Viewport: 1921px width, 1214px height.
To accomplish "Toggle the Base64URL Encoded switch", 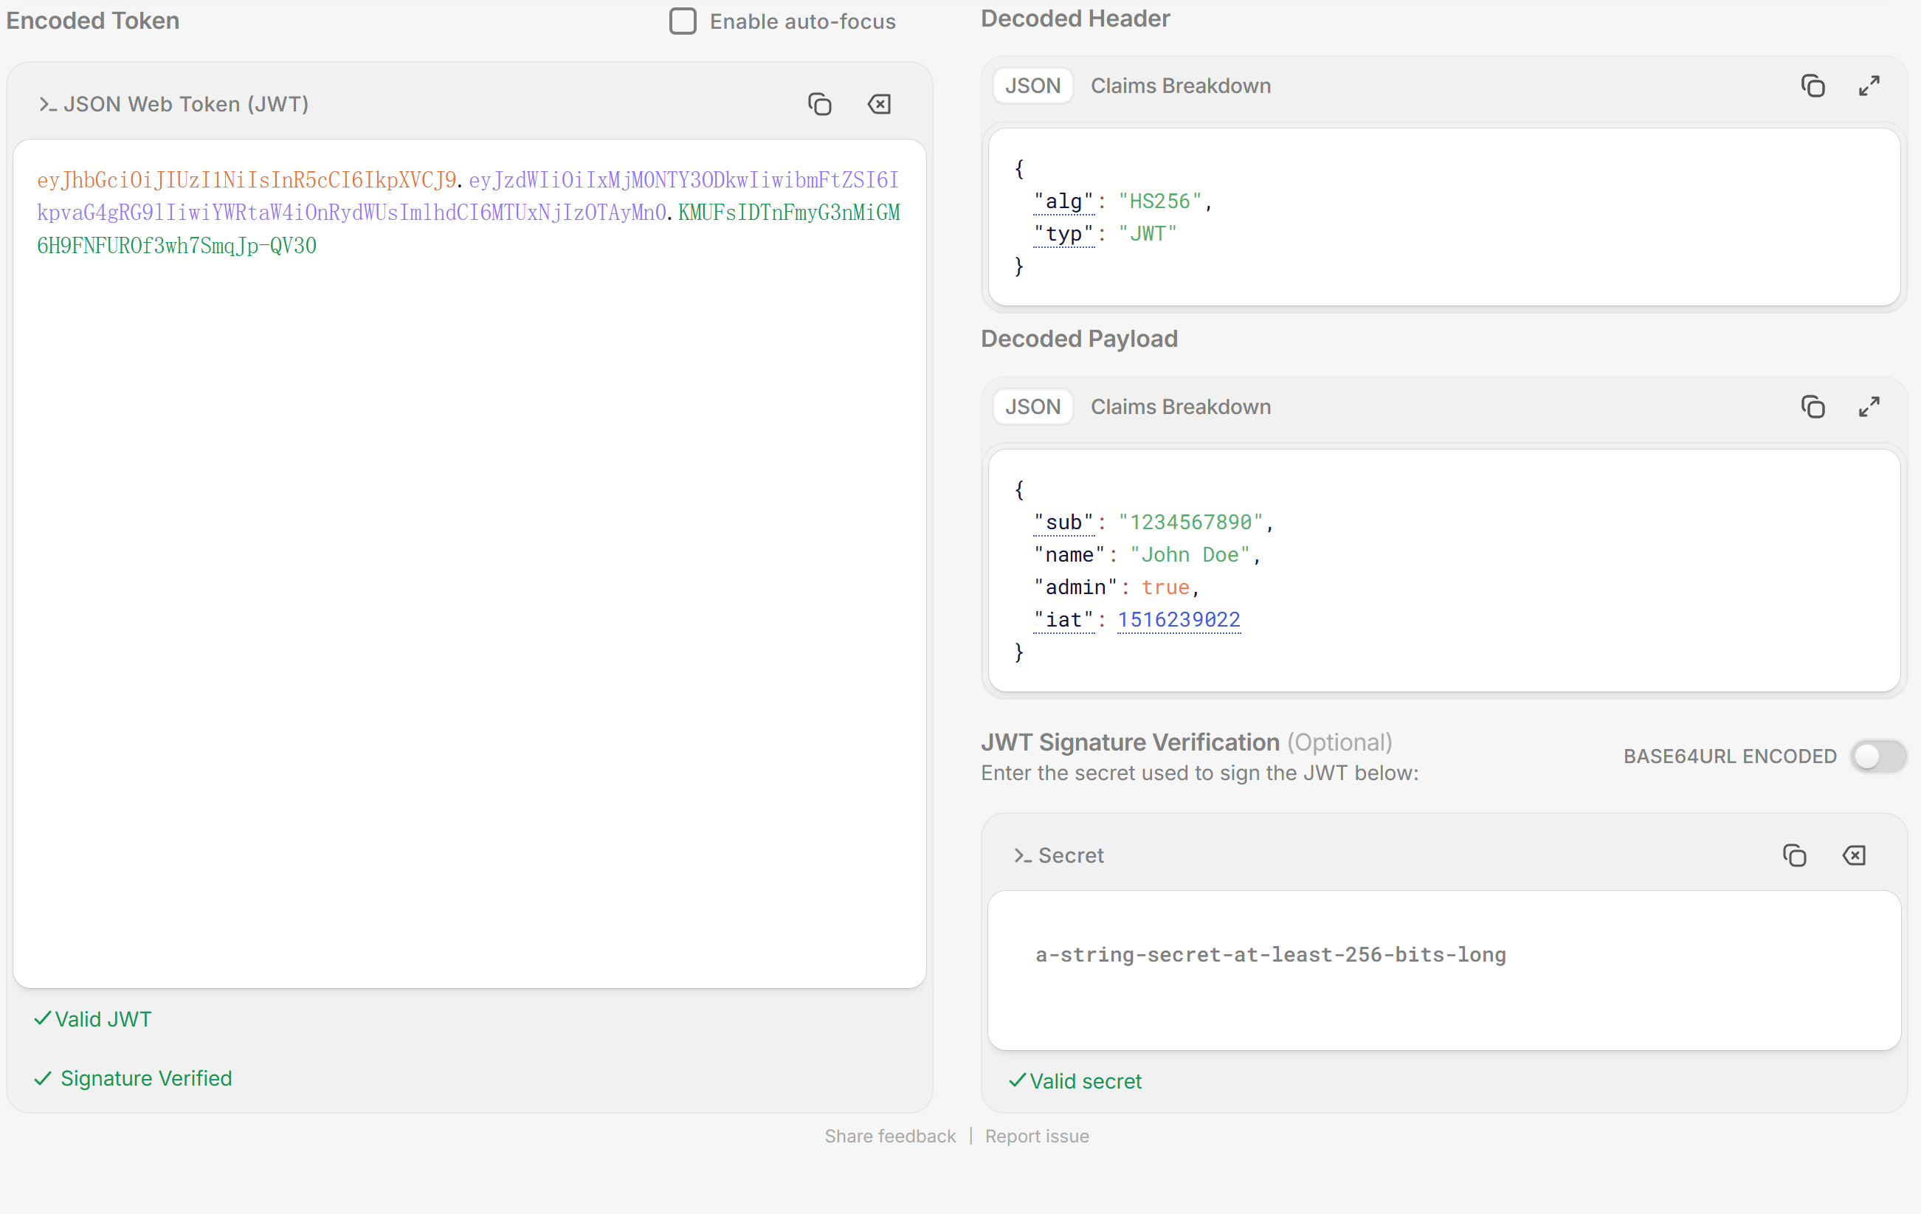I will pos(1879,756).
